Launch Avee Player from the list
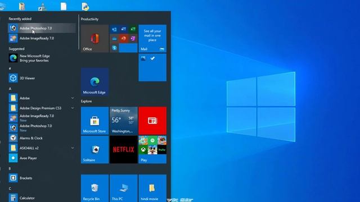 point(42,158)
